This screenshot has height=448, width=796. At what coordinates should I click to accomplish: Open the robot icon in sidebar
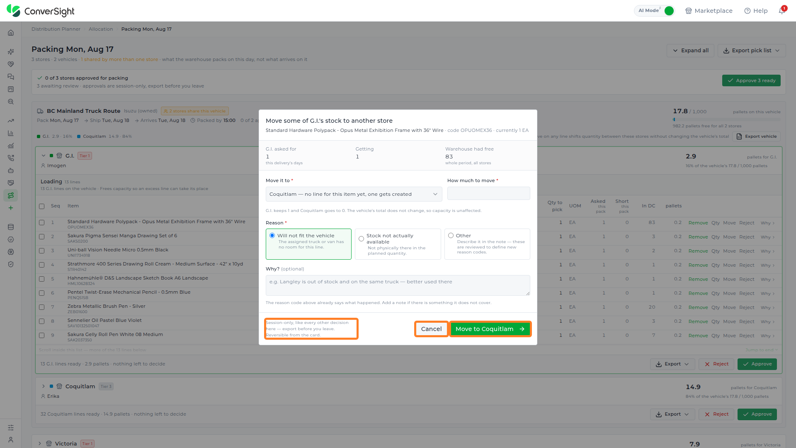pos(11,170)
